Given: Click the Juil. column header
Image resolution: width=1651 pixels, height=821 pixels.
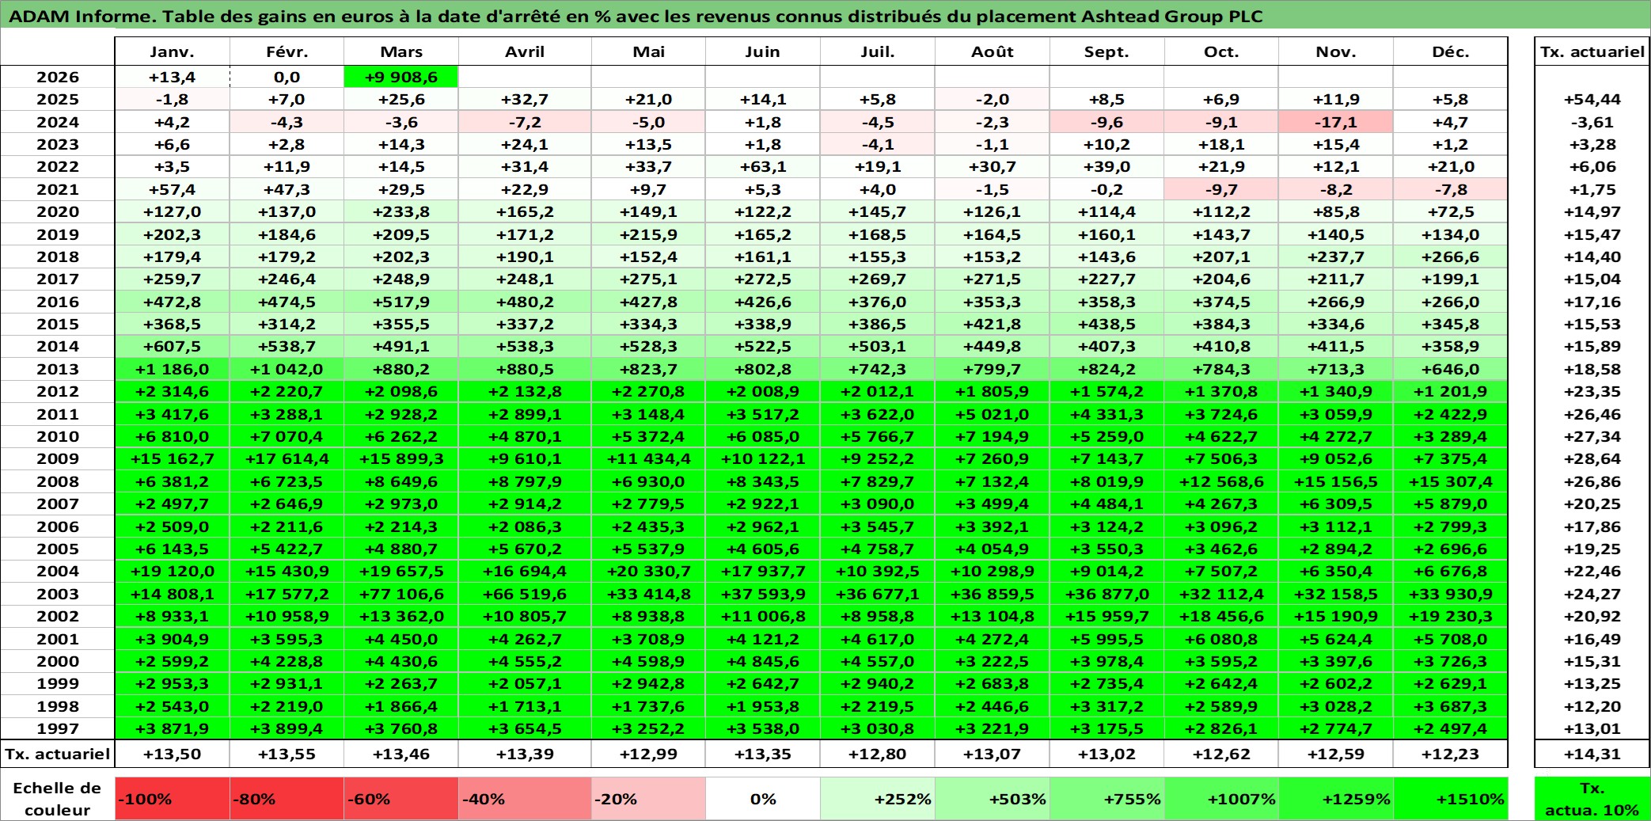Looking at the screenshot, I should (x=878, y=51).
